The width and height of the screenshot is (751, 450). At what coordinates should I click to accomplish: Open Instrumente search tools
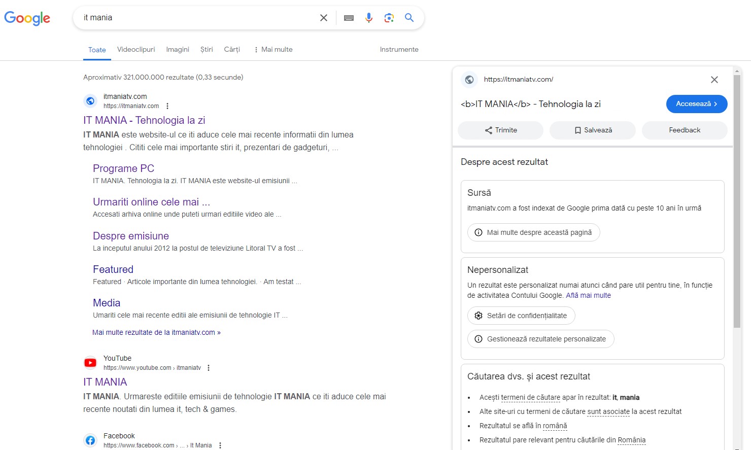pos(399,49)
